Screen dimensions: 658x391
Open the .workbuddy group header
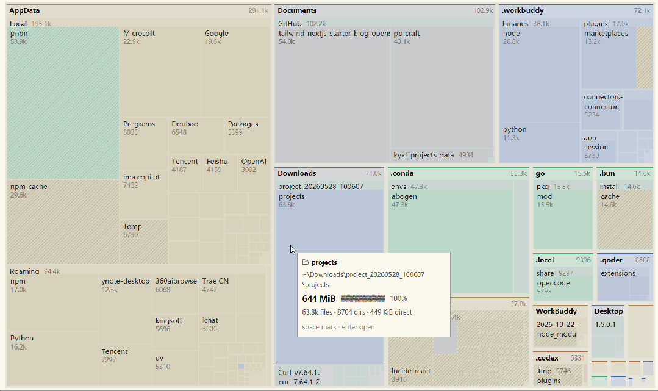coord(576,10)
